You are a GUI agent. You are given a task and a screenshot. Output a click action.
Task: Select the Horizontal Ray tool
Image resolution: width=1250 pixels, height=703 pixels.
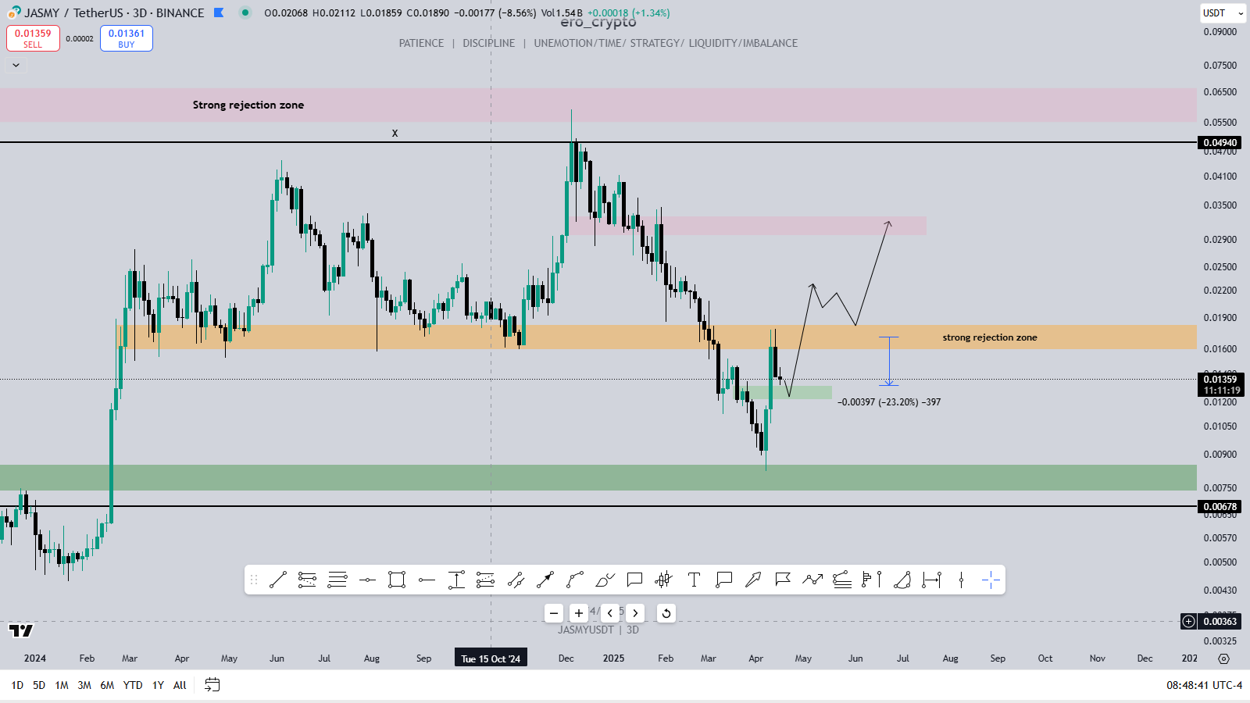coord(427,580)
